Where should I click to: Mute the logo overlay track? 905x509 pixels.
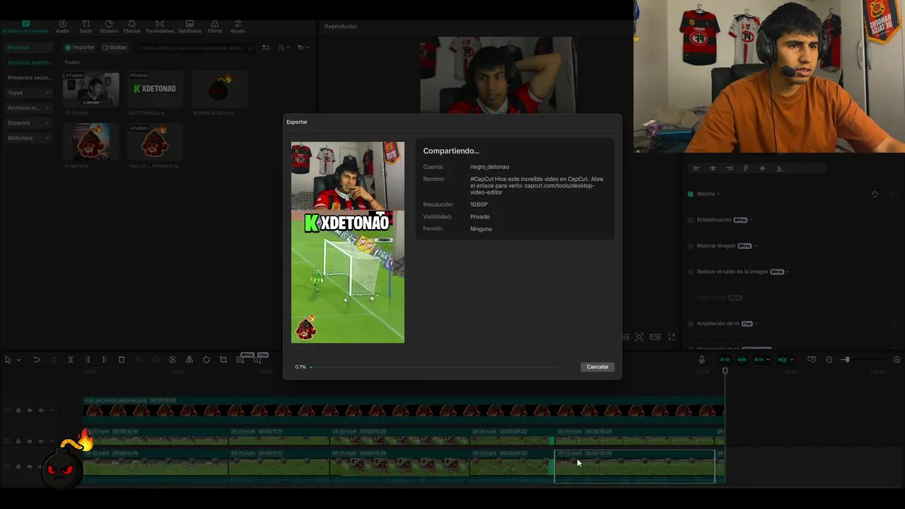pos(40,410)
